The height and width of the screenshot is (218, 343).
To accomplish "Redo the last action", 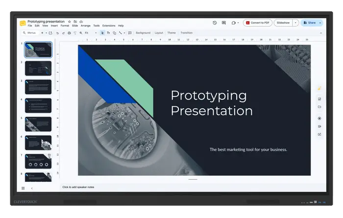I will point(63,33).
